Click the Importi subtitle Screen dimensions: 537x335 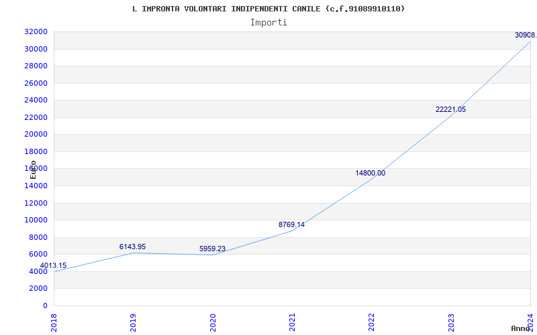coord(268,23)
